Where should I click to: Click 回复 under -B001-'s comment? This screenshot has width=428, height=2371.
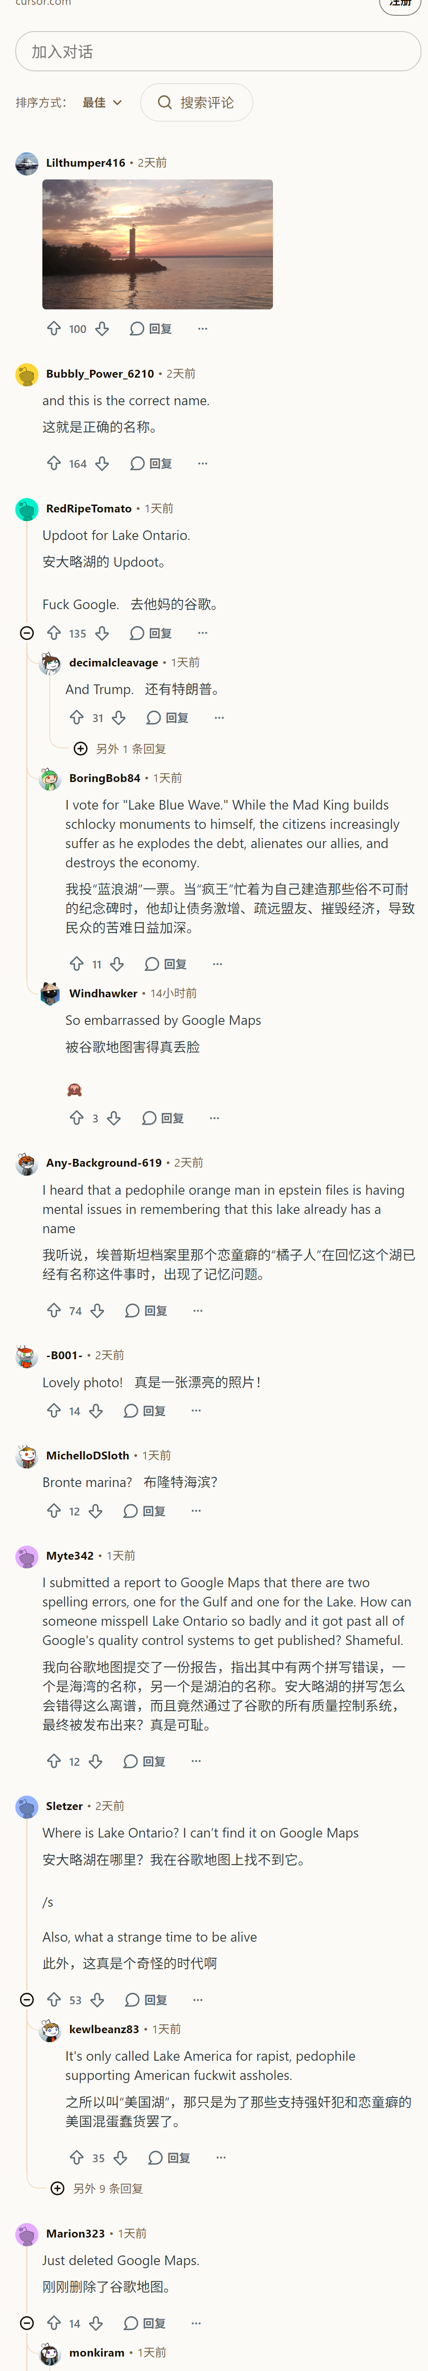[145, 1410]
